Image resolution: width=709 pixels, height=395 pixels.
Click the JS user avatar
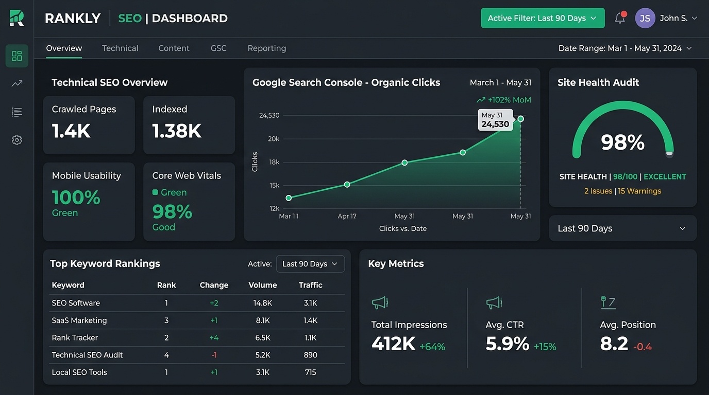pos(645,18)
